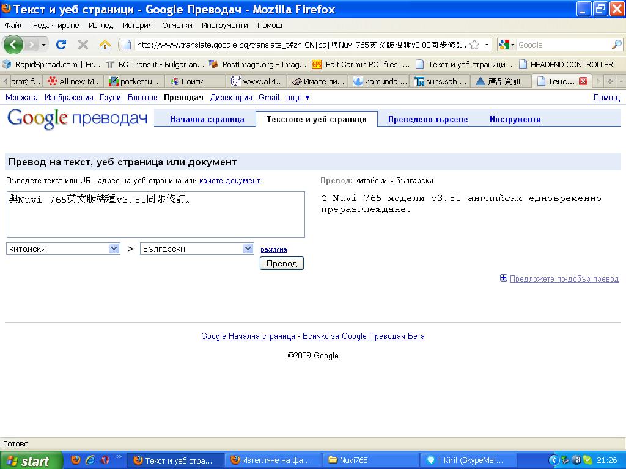Open the Nuvi765 folder in taskbar
The image size is (626, 469).
(371, 460)
